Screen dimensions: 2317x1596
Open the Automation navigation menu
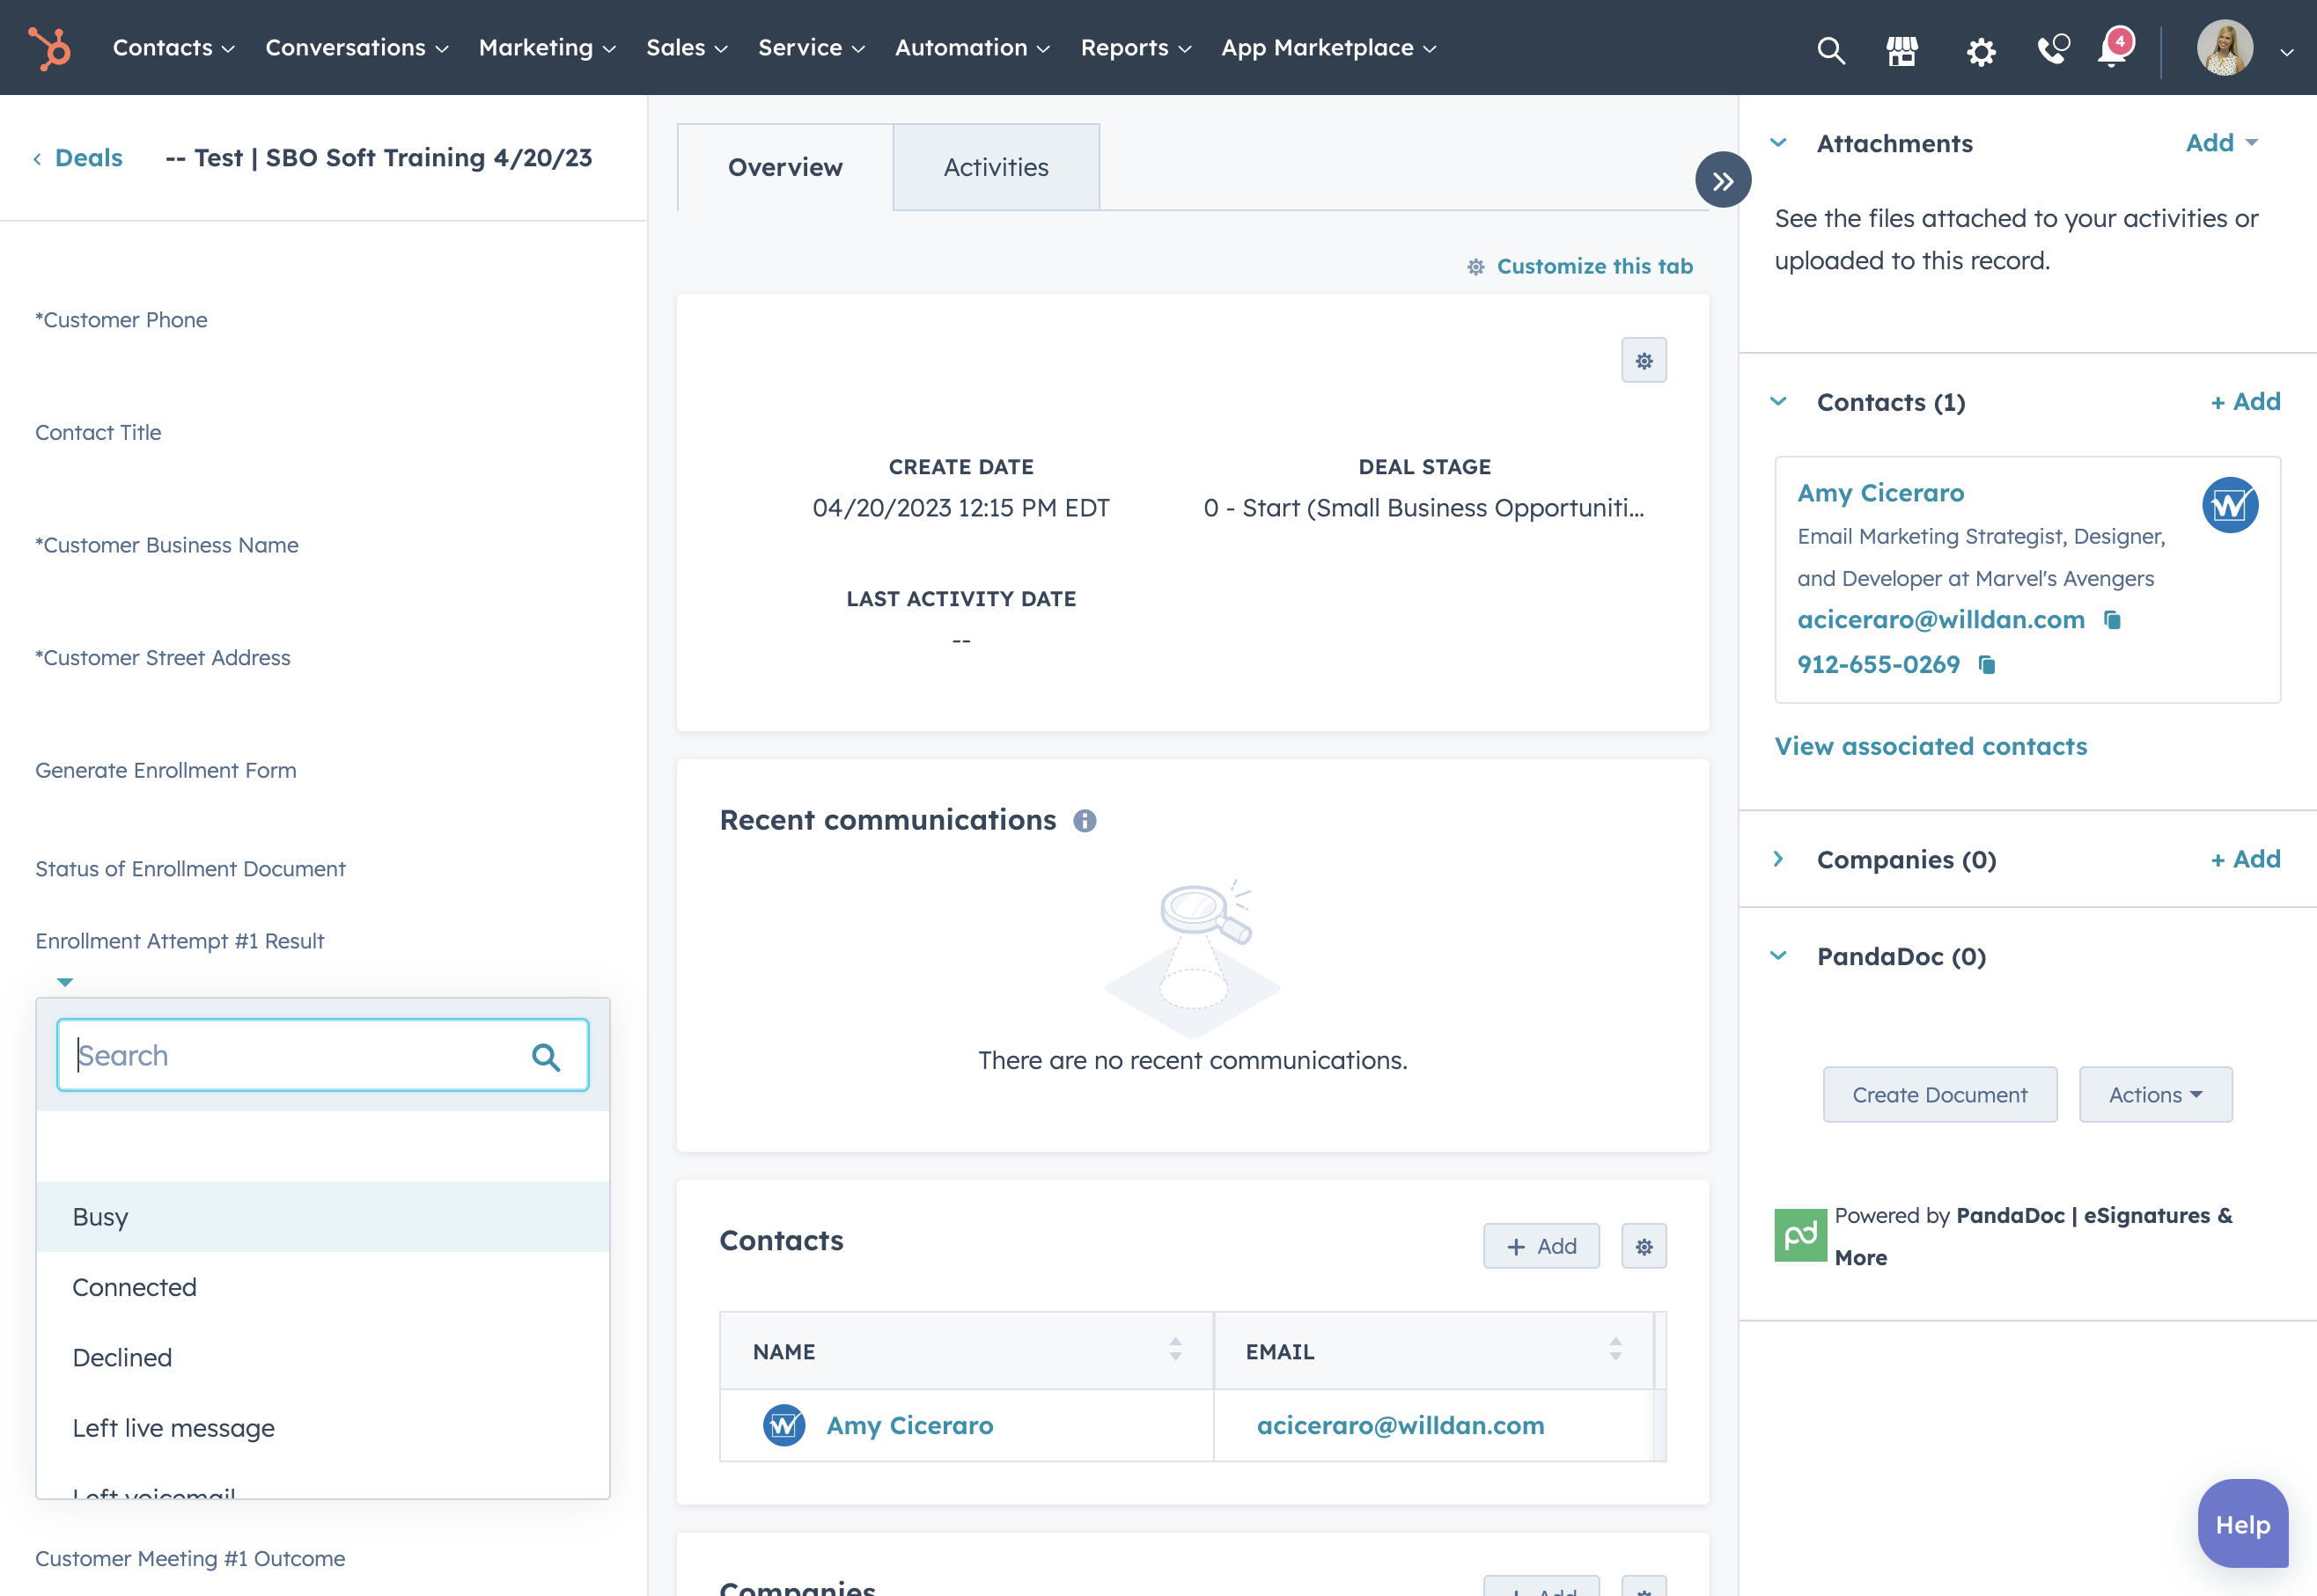[x=971, y=48]
